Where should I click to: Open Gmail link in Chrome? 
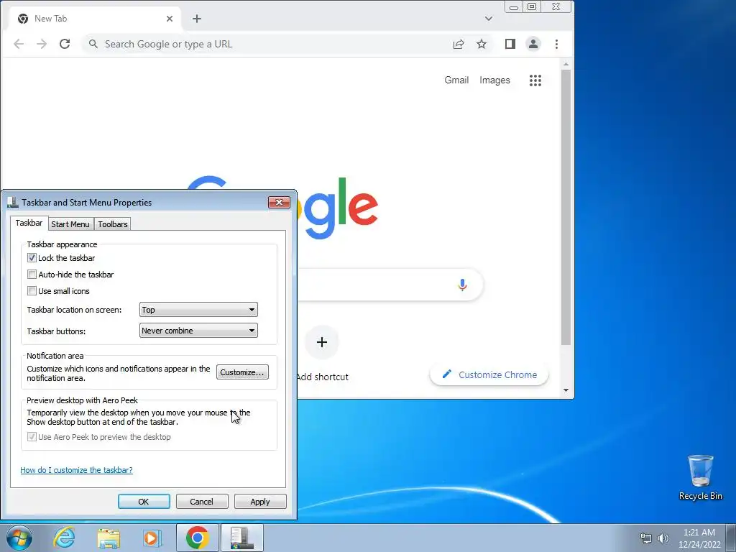pos(456,80)
